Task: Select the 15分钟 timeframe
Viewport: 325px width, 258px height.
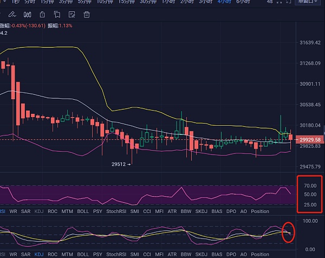Action: (126, 2)
